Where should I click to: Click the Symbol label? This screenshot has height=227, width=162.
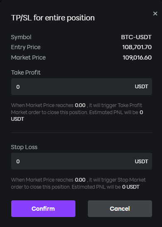click(x=21, y=37)
